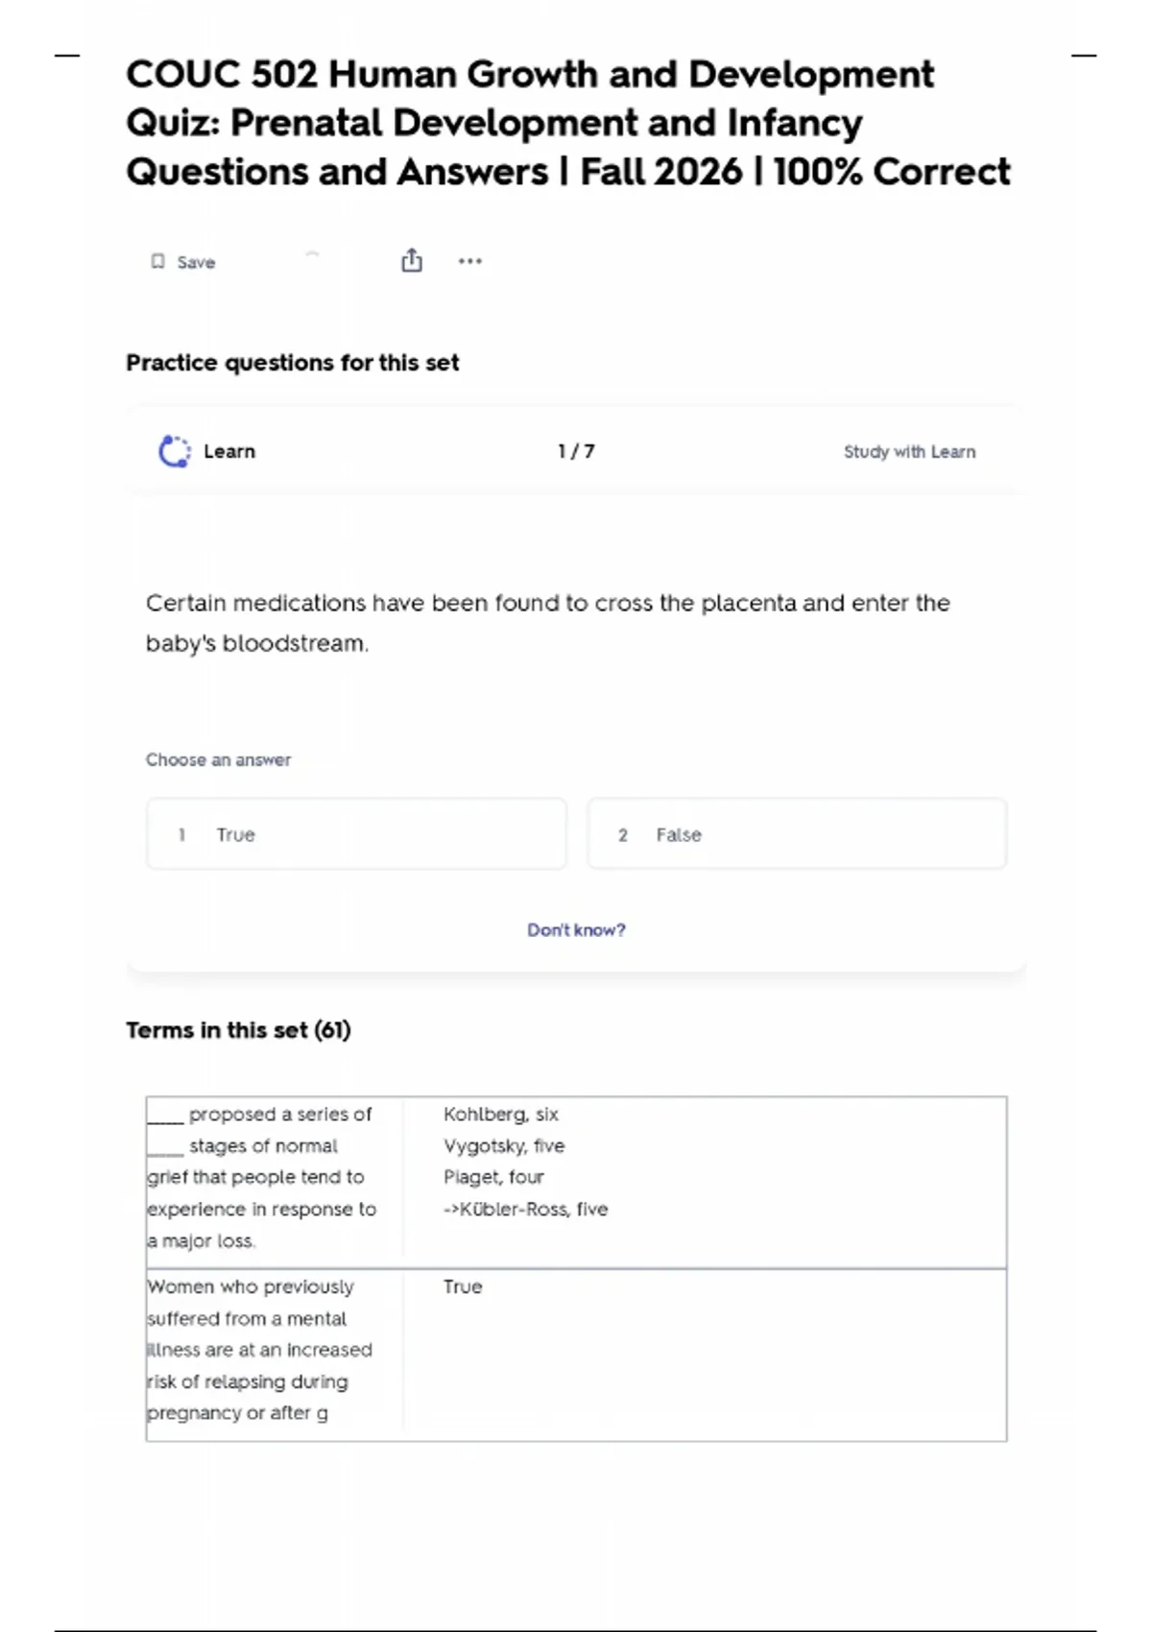Select the True answer option
Screen dimensions: 1152x1632
[x=356, y=834]
